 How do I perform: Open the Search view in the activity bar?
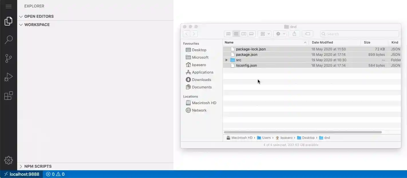pyautogui.click(x=9, y=39)
